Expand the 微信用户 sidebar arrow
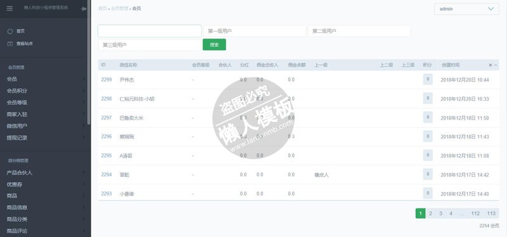The width and height of the screenshot is (507, 237). (84, 126)
